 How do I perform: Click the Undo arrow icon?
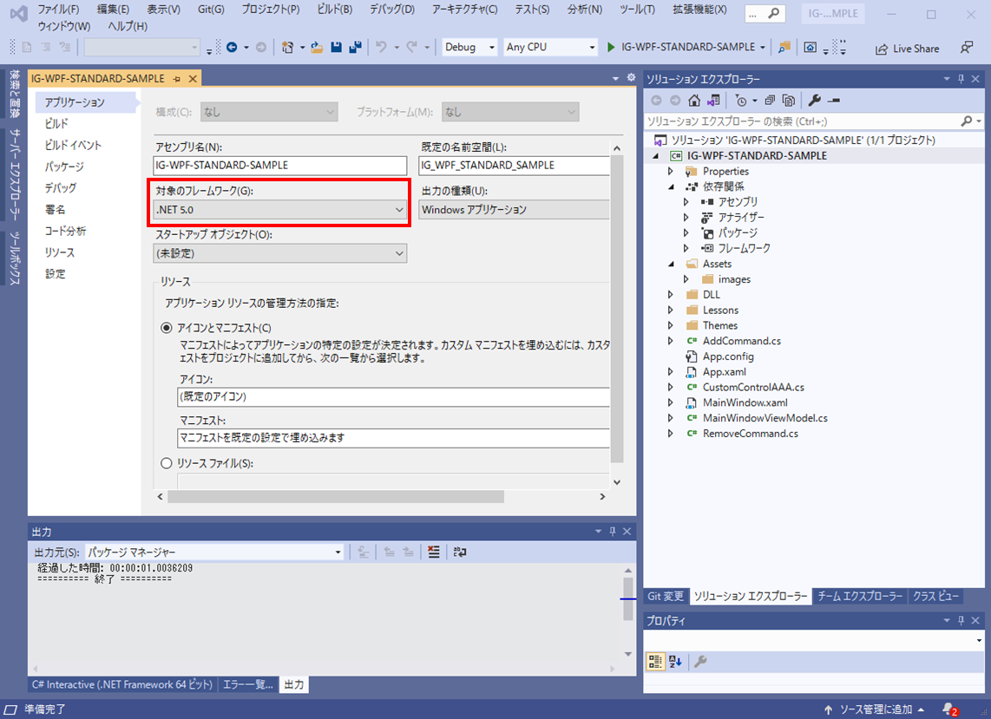coord(381,48)
